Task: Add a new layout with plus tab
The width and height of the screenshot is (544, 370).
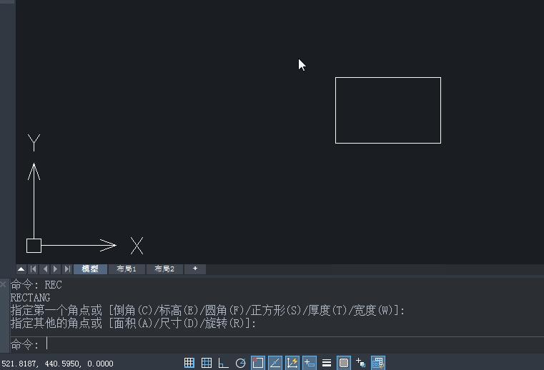Action: pos(195,269)
